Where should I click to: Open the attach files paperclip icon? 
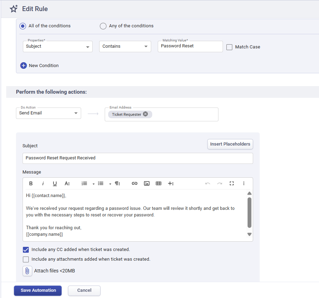[x=27, y=271]
